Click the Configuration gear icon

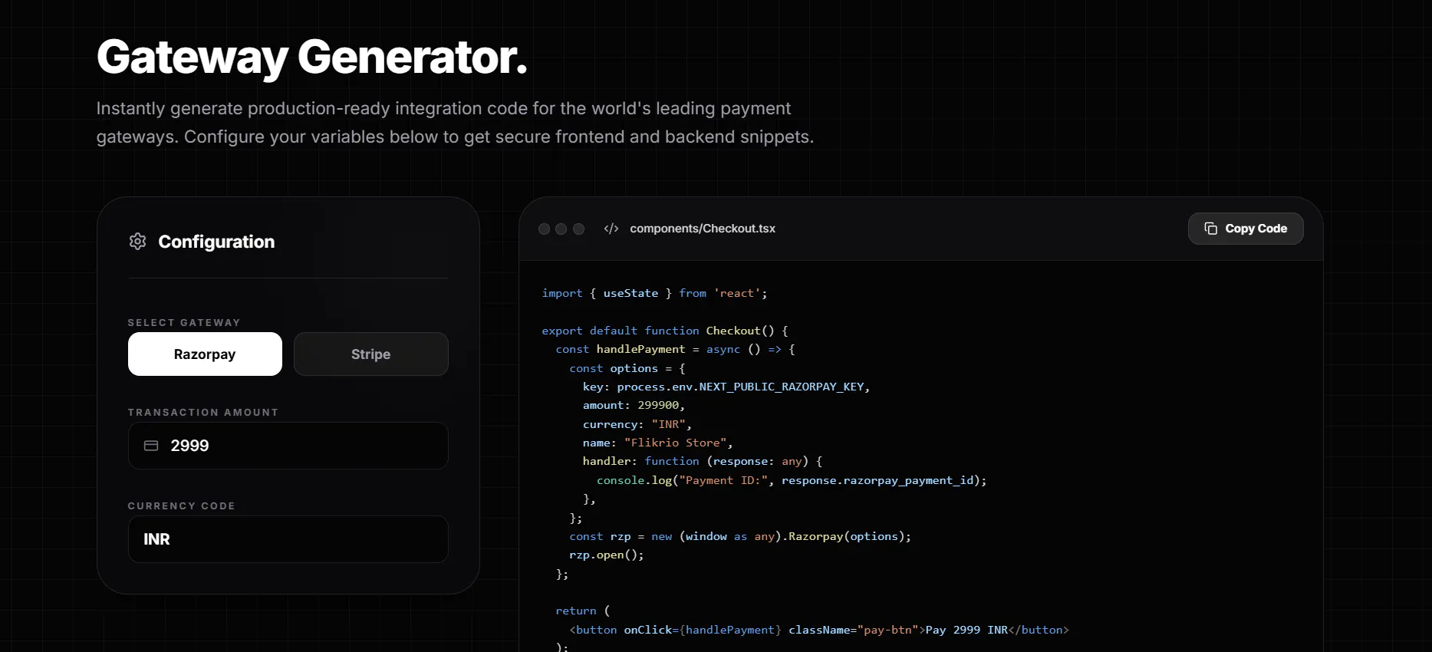pyautogui.click(x=137, y=242)
